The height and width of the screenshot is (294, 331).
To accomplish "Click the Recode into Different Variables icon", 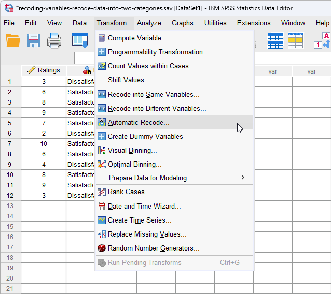I will pos(102,108).
